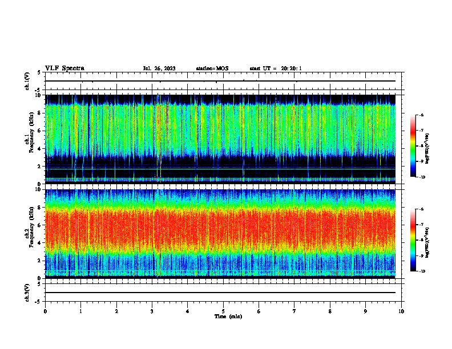
Task: Click the ch.1 voltage waveform trace
Action: click(220, 81)
